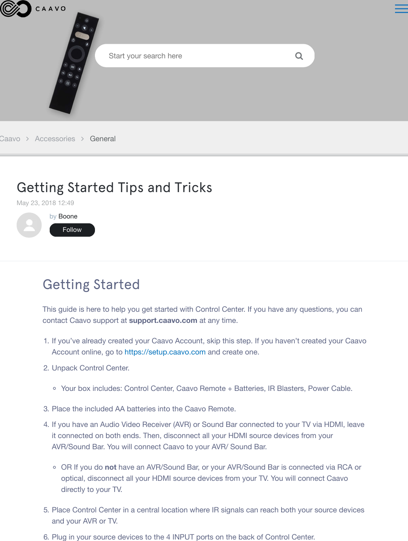
Task: Click the circular navigation pad on the remote
Action: click(77, 53)
